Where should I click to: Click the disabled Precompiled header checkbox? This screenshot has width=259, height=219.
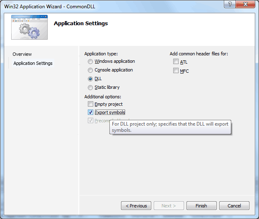click(x=90, y=121)
